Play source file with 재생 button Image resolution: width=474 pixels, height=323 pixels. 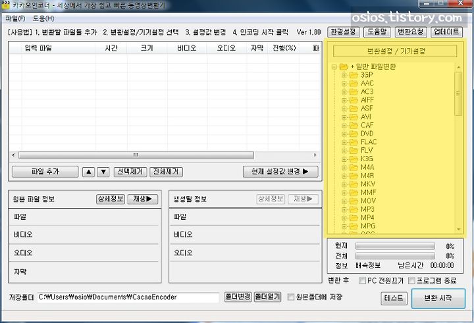click(x=143, y=199)
